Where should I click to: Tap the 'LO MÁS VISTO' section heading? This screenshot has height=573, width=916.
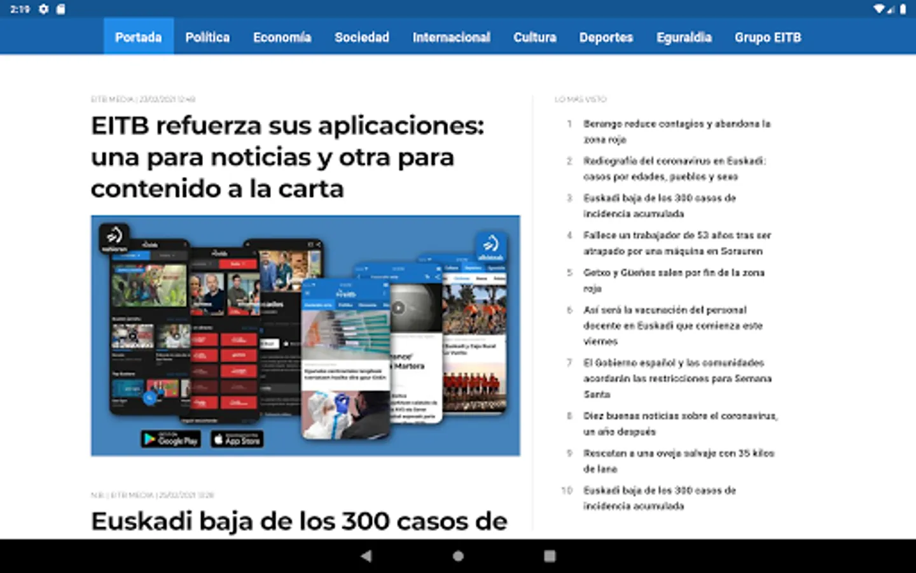pos(581,99)
